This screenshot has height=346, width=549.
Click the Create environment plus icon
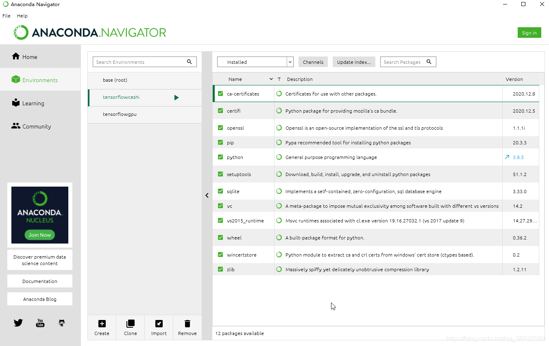click(x=102, y=324)
